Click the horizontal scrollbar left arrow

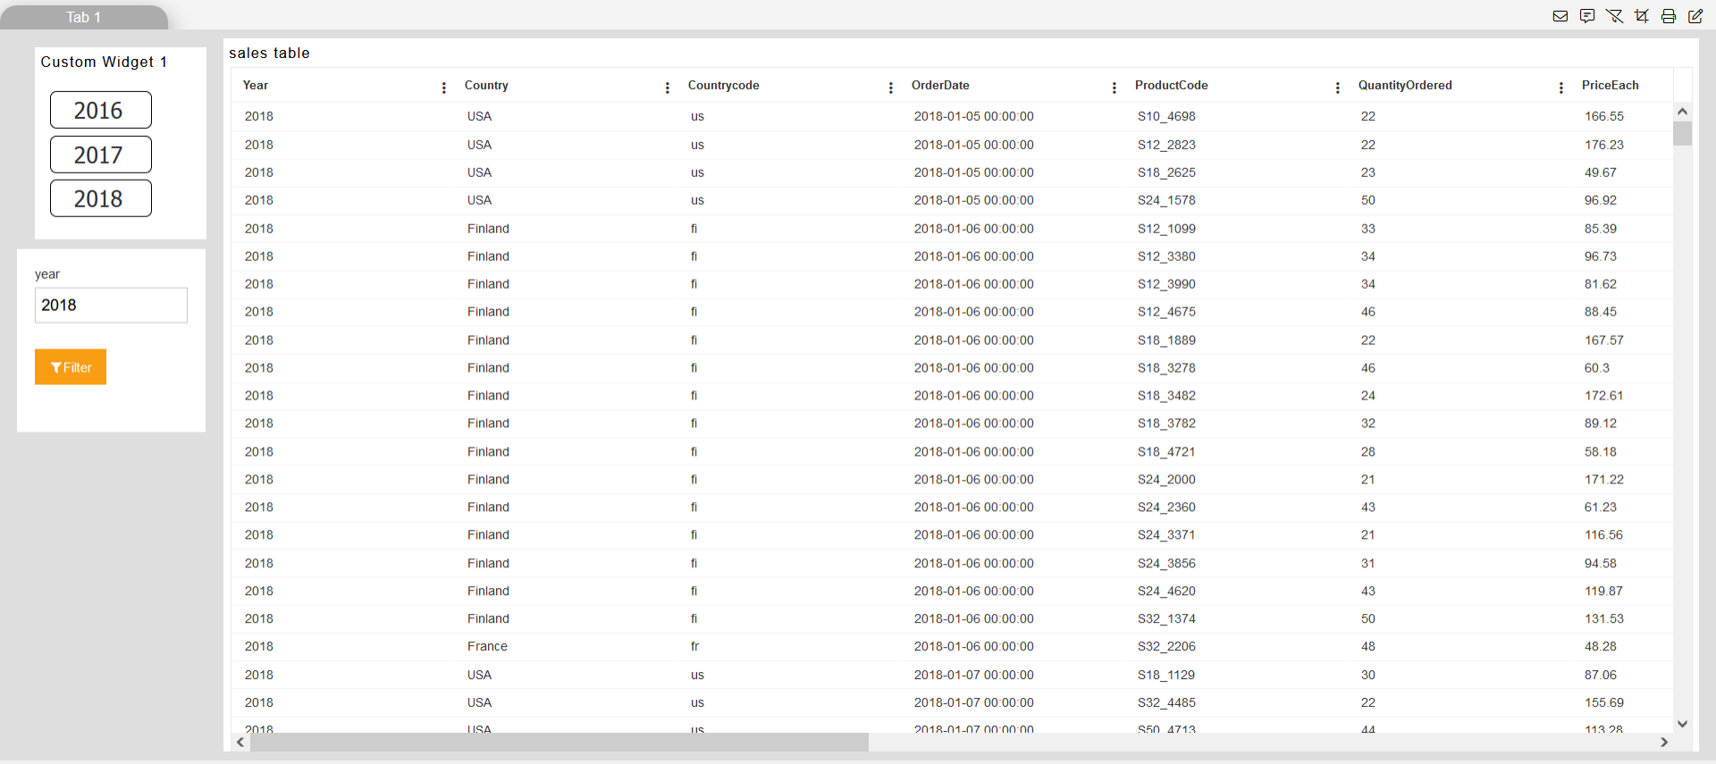240,742
